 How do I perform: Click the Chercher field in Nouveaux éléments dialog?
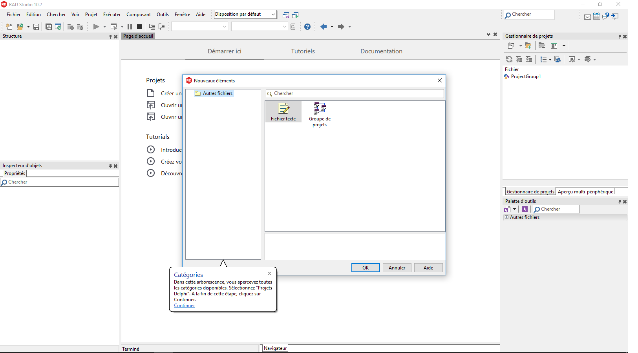click(355, 93)
